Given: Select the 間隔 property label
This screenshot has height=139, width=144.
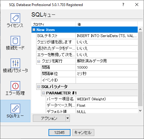Looking at the screenshot, I should (58, 68).
